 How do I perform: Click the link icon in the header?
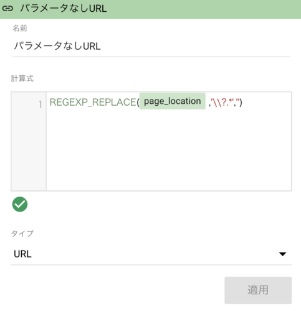(x=7, y=9)
